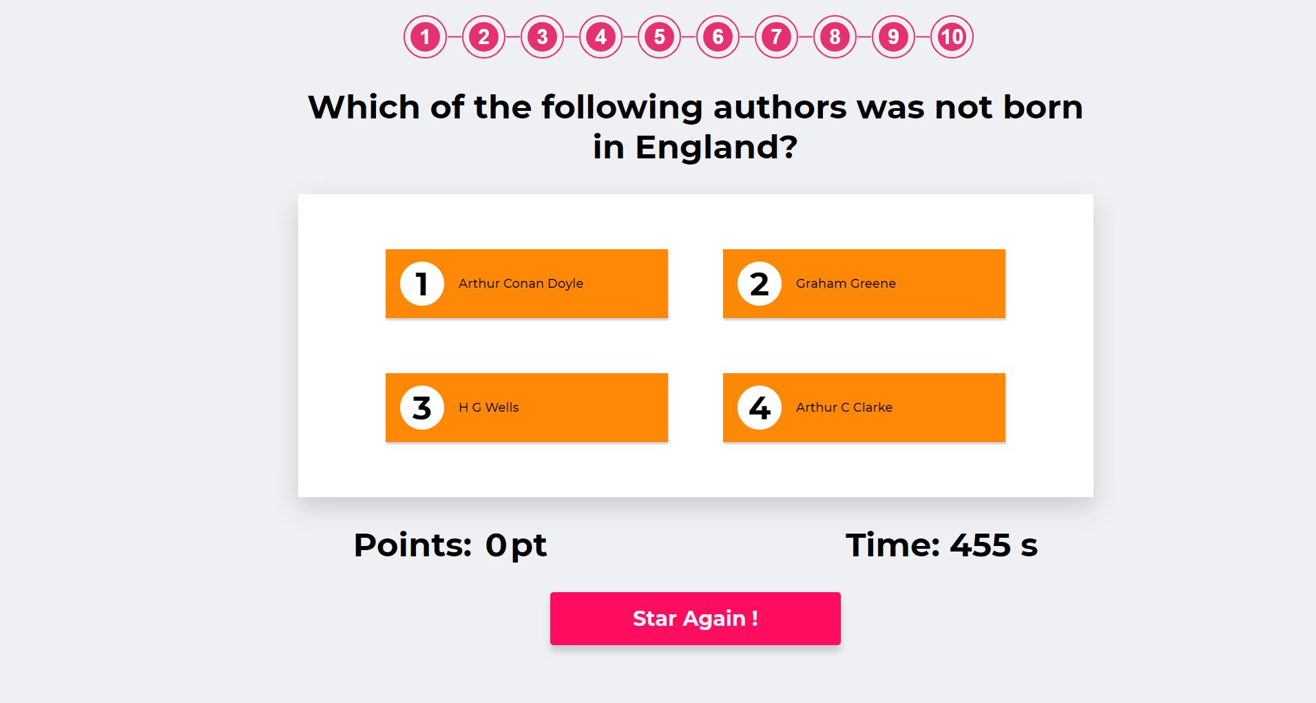
Task: Click the Time counter display
Action: 941,545
